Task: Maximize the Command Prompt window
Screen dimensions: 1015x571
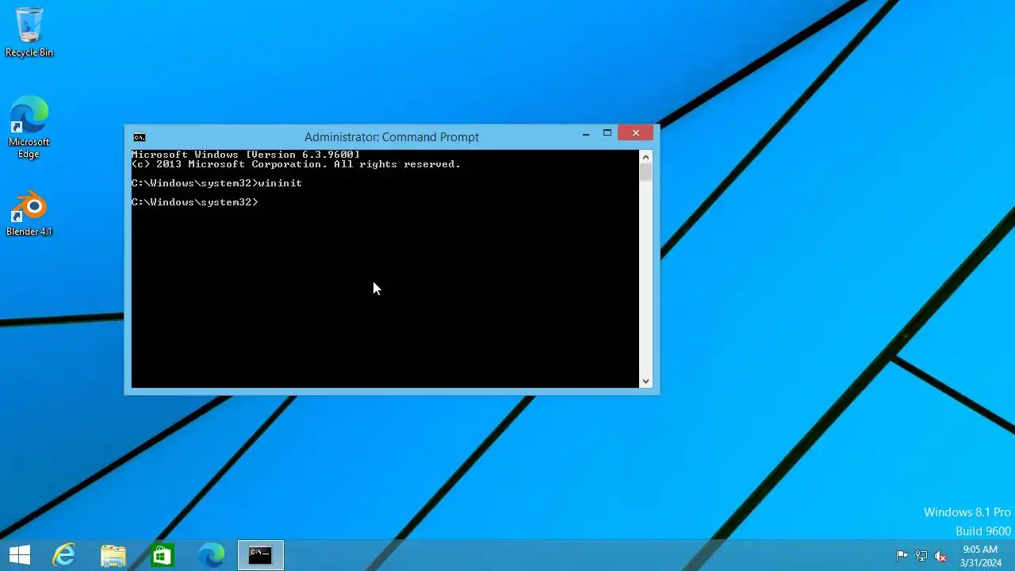Action: [x=607, y=134]
